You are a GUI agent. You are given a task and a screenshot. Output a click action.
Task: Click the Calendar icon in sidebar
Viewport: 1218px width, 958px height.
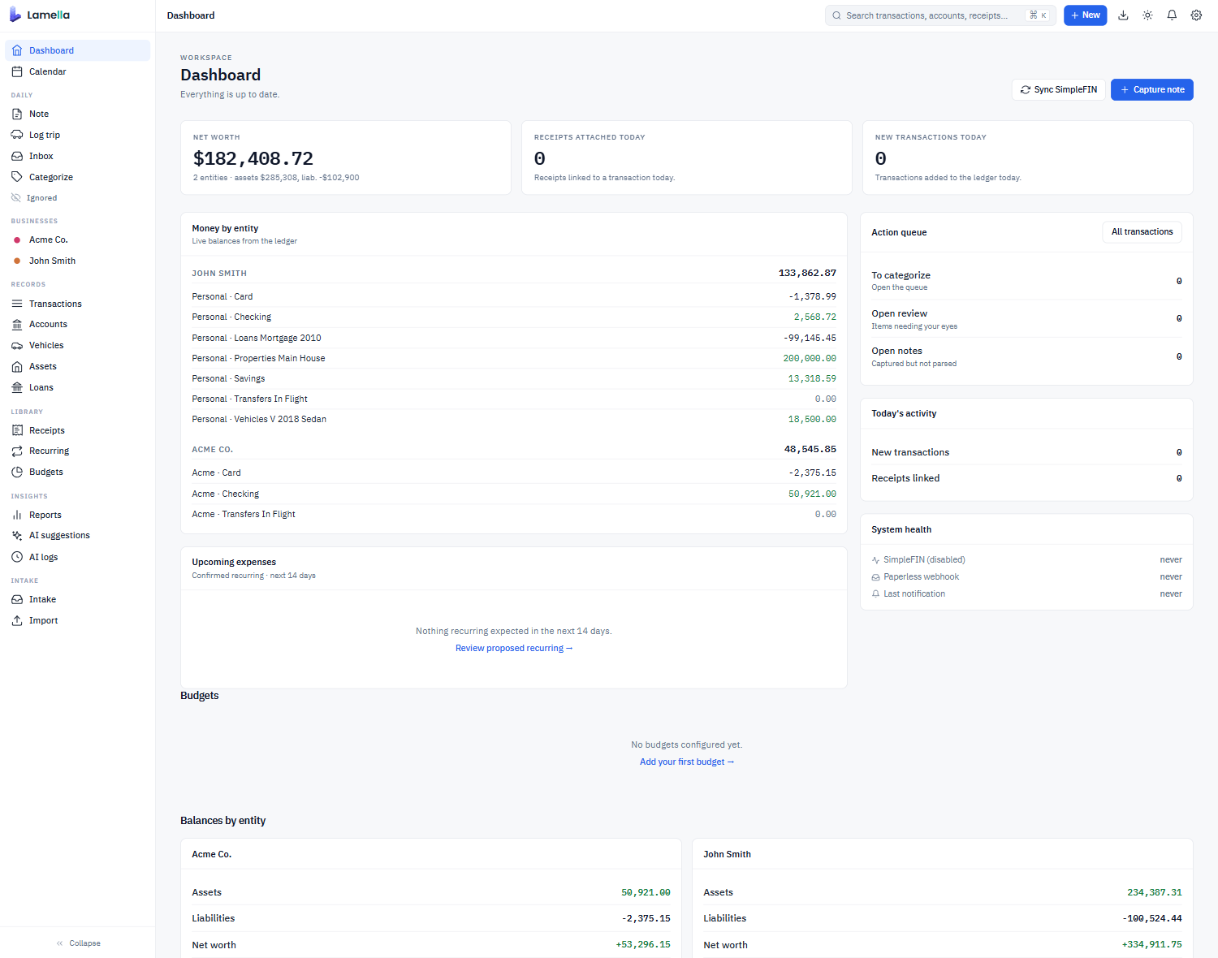pyautogui.click(x=17, y=71)
